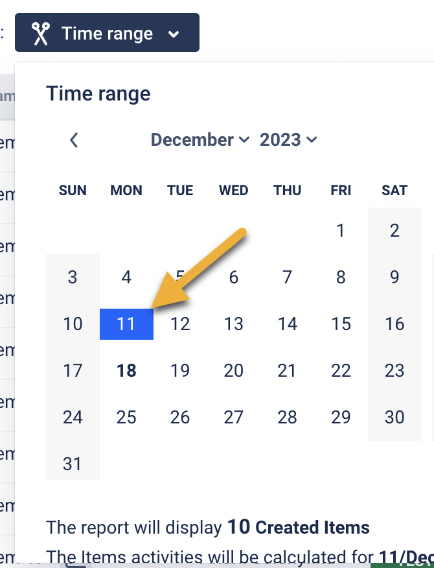
Task: Select December 18 in the calendar
Action: pyautogui.click(x=126, y=370)
